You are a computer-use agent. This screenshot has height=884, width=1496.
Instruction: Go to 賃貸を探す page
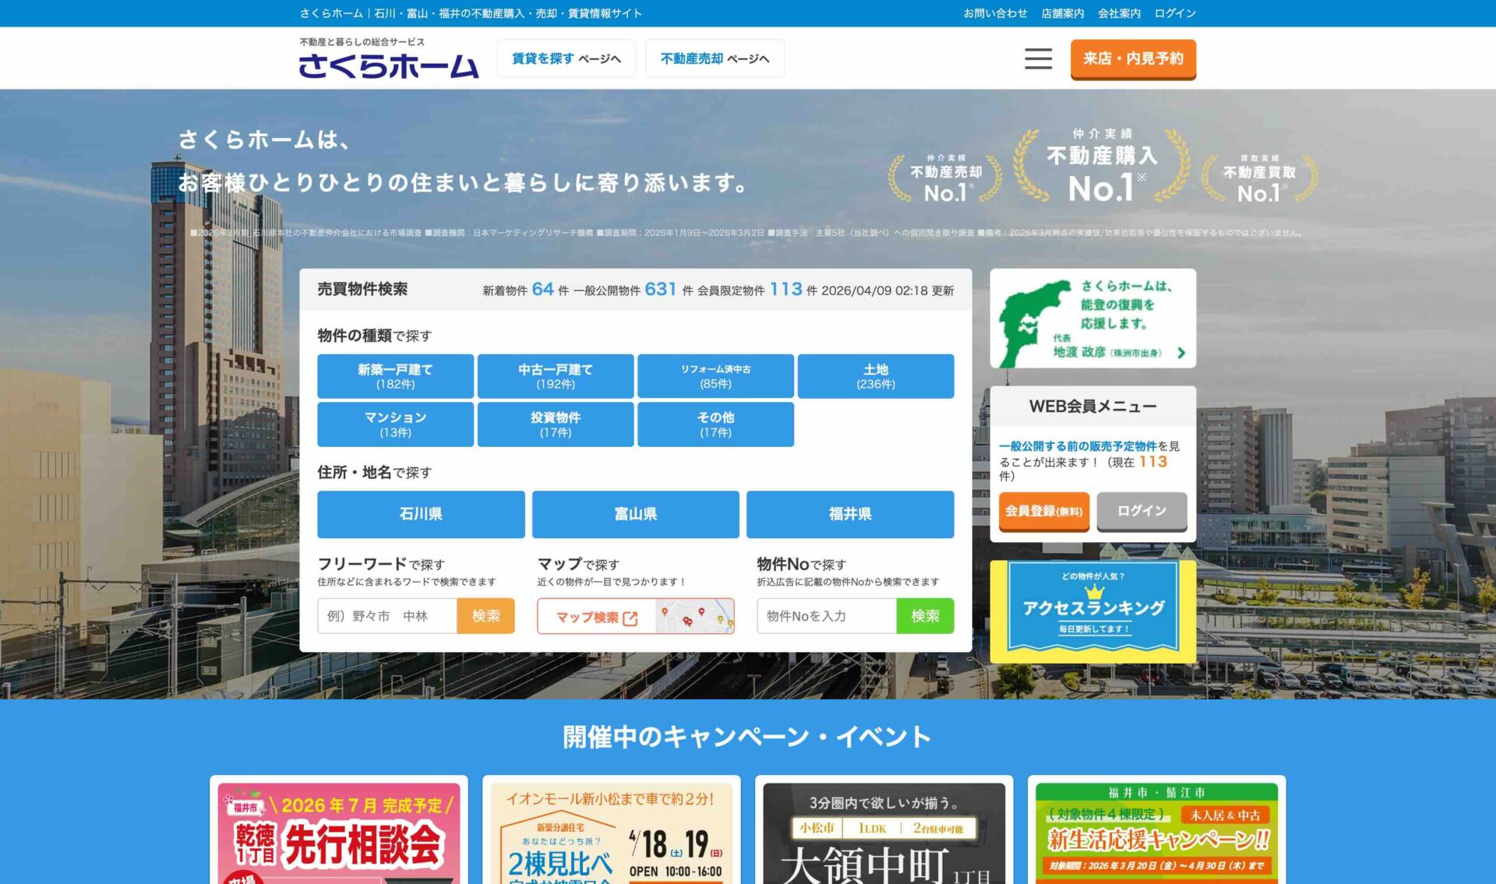click(x=566, y=58)
